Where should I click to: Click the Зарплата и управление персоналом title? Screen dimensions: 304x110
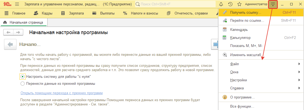coord(62,4)
